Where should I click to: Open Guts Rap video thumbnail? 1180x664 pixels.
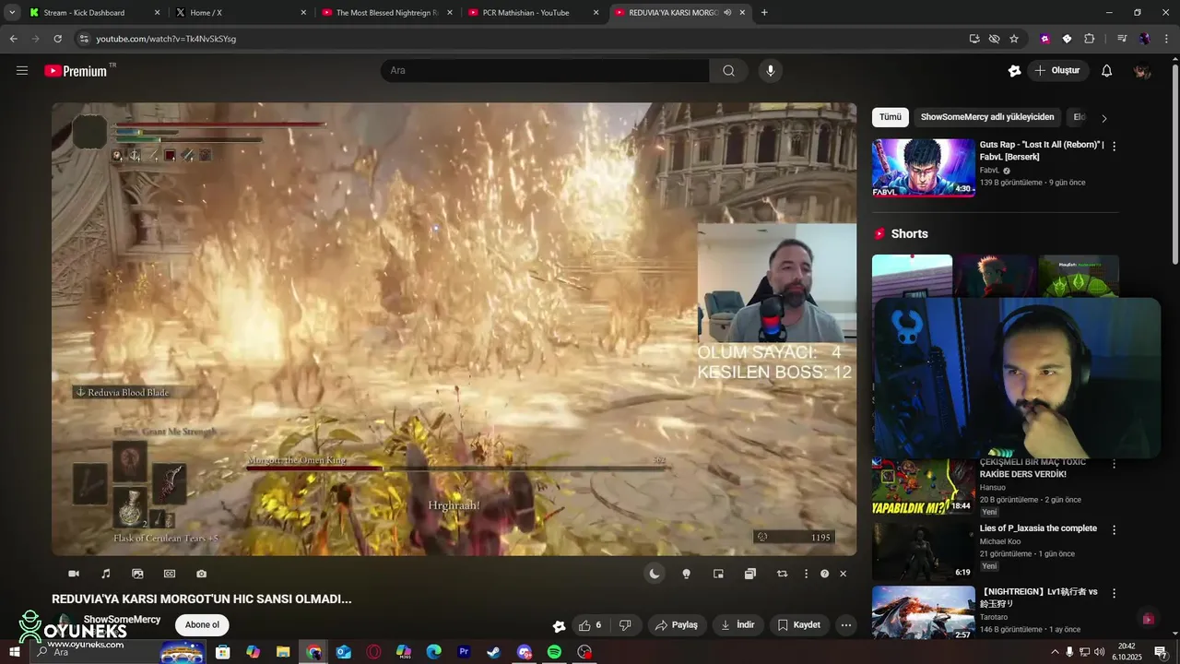924,168
